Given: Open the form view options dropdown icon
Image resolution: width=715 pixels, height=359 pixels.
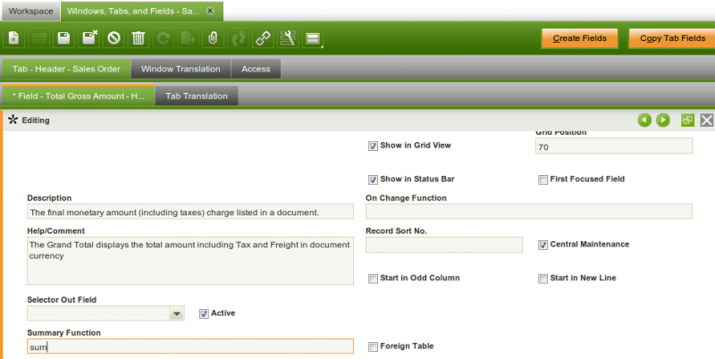Looking at the screenshot, I should click(x=313, y=38).
